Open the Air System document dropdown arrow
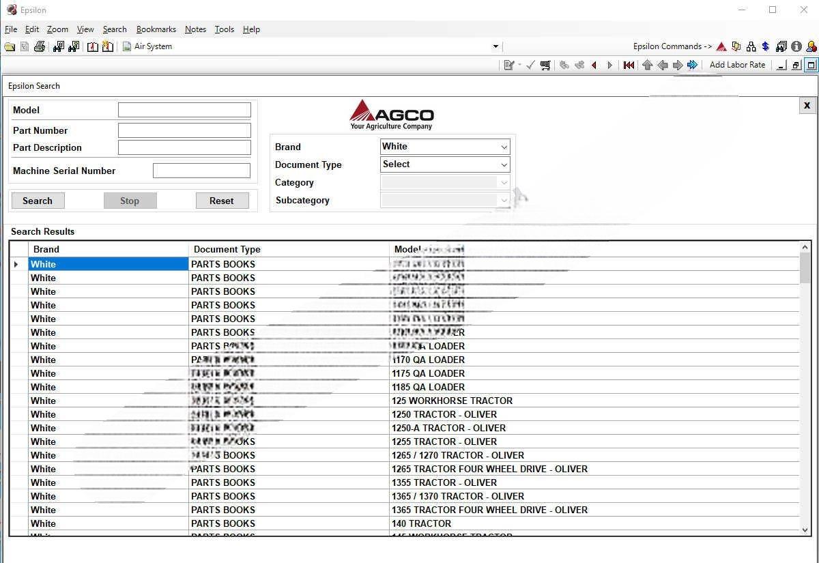 pos(495,47)
